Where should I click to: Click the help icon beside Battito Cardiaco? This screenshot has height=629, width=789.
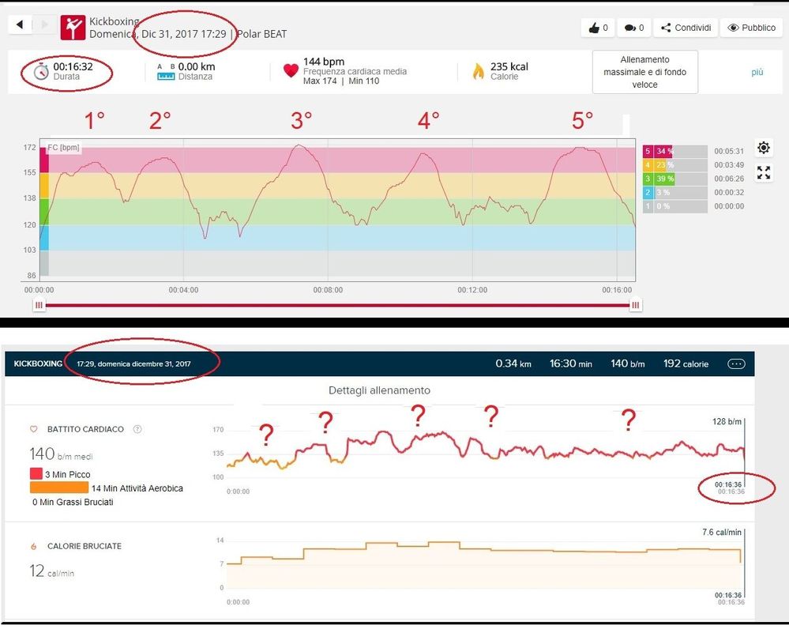tap(137, 430)
